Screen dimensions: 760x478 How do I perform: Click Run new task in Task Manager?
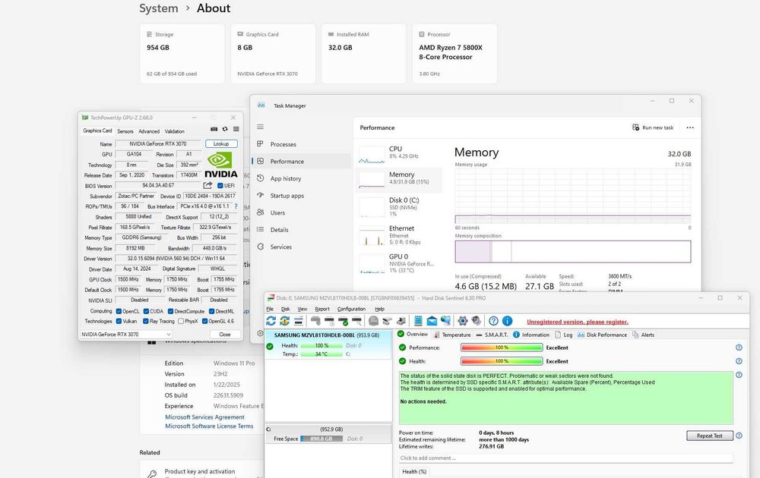click(x=653, y=127)
